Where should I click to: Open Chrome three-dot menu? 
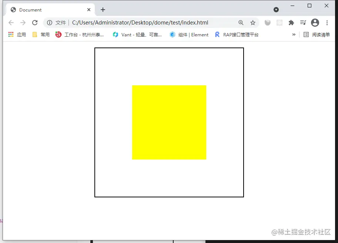327,23
